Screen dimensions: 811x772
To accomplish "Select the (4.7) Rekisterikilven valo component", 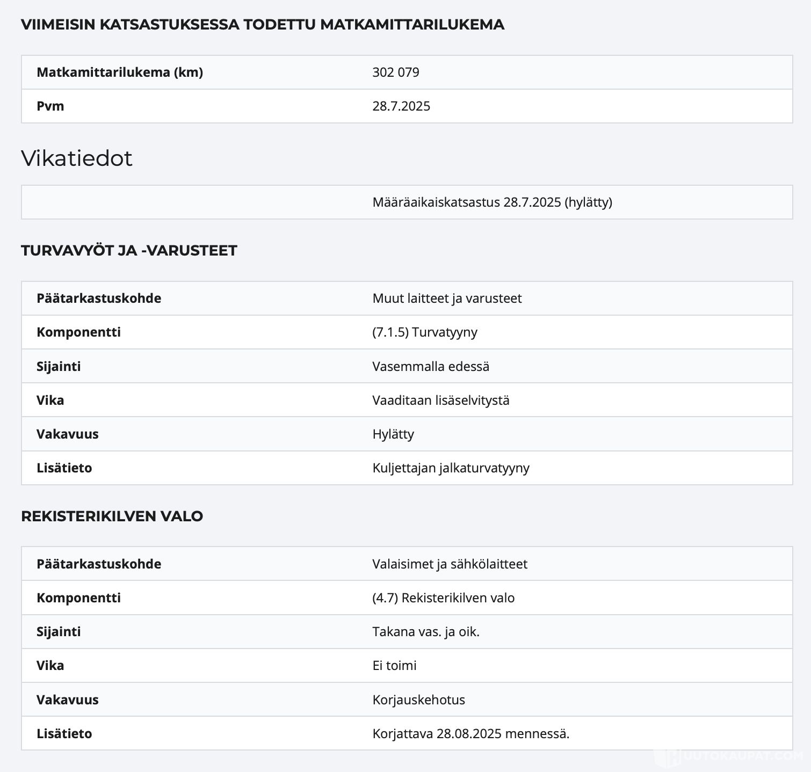I will tap(443, 598).
